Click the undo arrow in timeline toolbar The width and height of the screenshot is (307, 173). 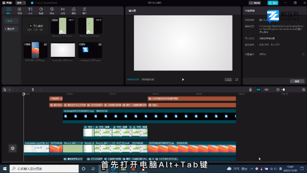coord(17,90)
